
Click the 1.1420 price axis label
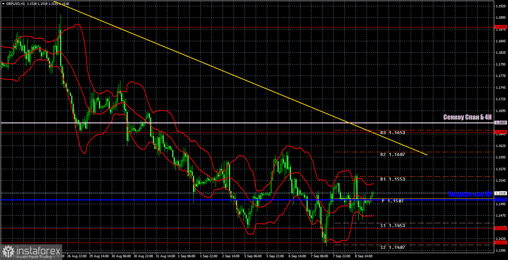pyautogui.click(x=500, y=239)
